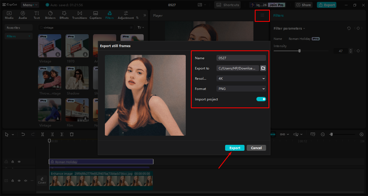Lock the video track
Screen dimensions: 368x196
point(12,181)
